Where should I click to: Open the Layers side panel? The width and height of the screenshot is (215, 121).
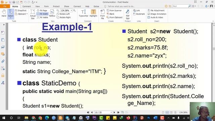[x=3, y=47]
